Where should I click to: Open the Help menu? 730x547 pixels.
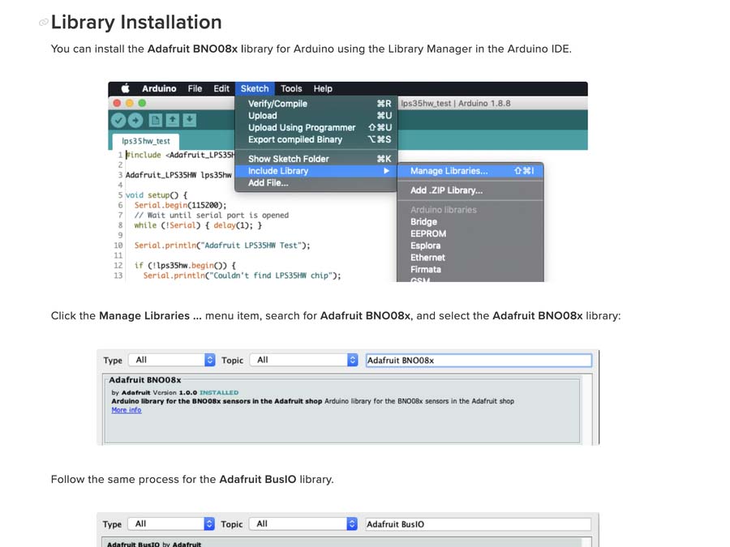pyautogui.click(x=323, y=88)
